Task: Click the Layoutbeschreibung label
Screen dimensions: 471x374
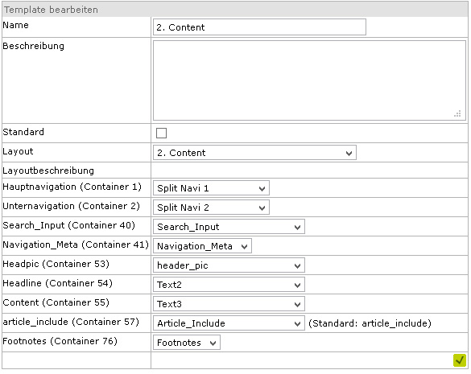Action: click(x=48, y=171)
